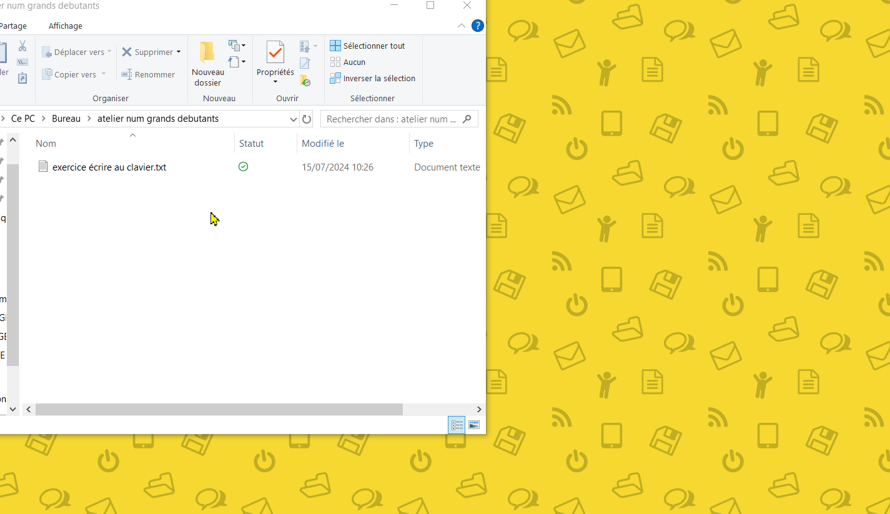This screenshot has width=890, height=514.
Task: Click the Open icon in Ouvrir group
Action: tap(305, 46)
